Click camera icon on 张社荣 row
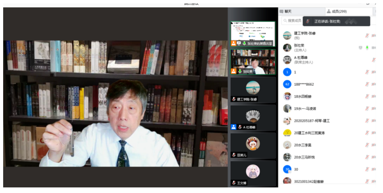The width and height of the screenshot is (383, 193). click(x=374, y=48)
